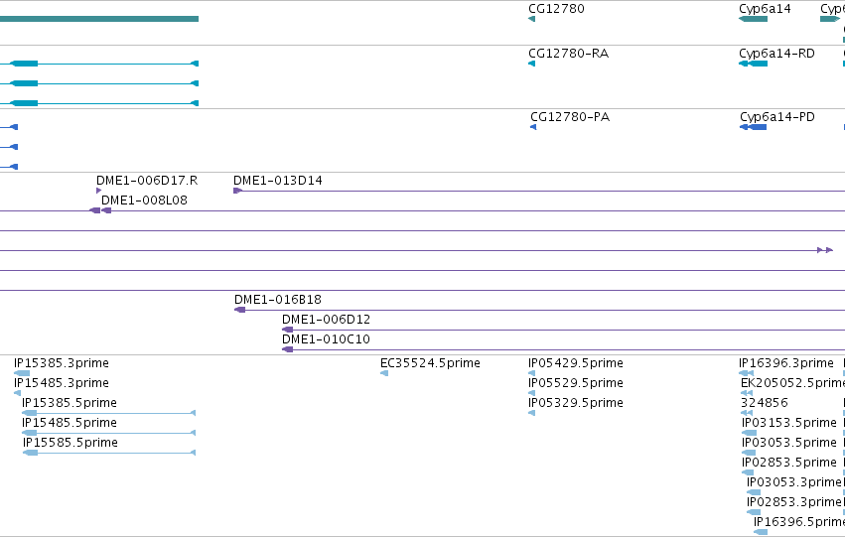Select the CG12780-RA transcript label
This screenshot has height=537, width=845.
tap(569, 54)
